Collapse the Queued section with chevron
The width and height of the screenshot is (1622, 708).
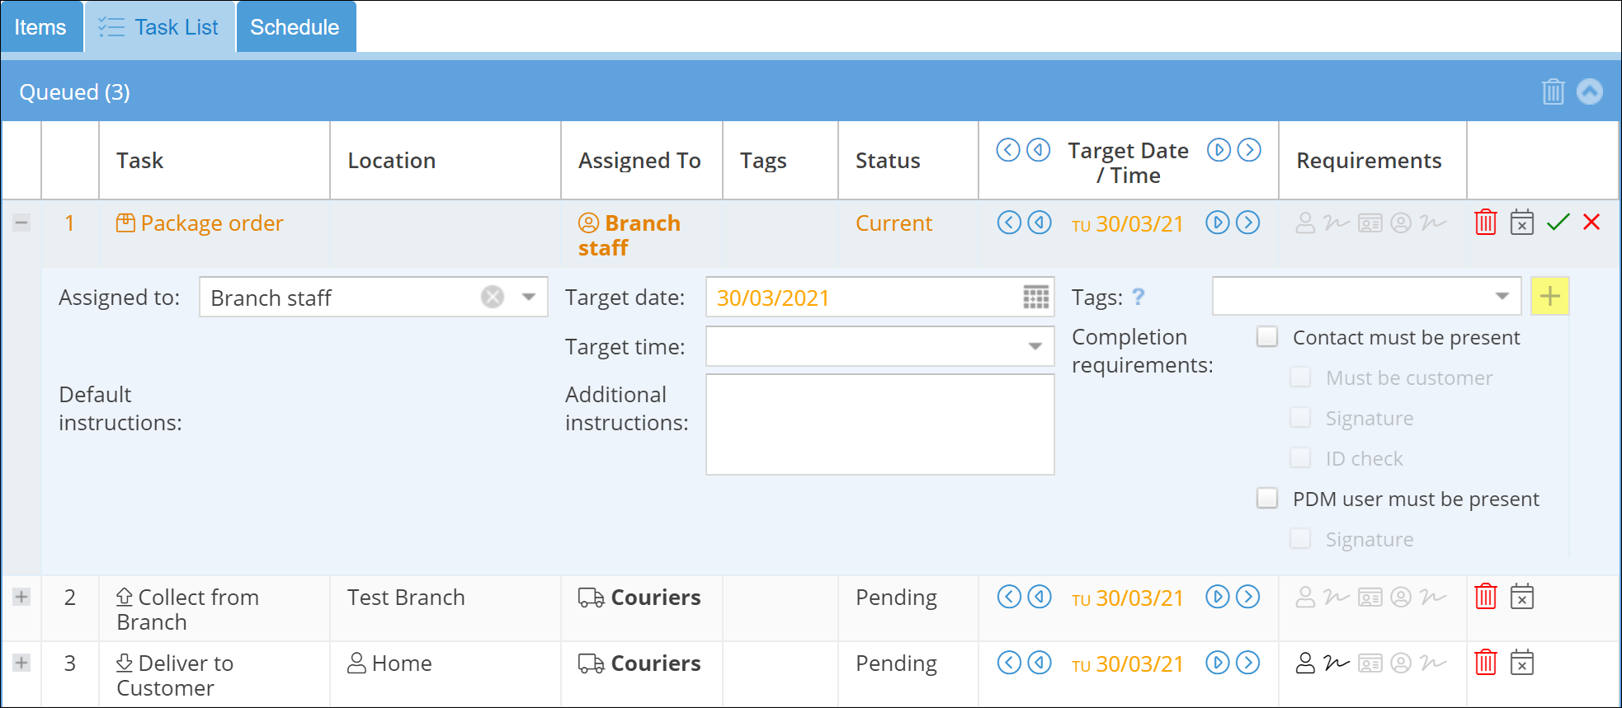(x=1590, y=91)
